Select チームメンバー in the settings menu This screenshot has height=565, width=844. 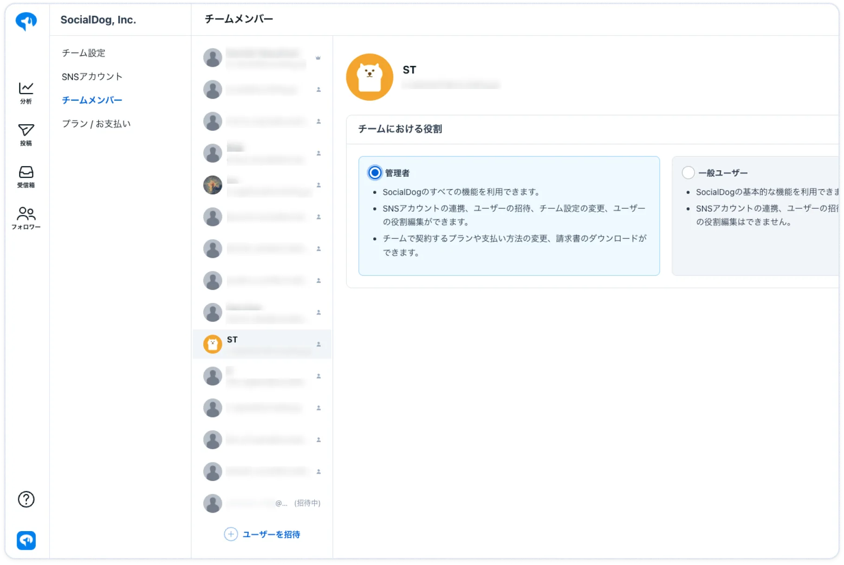tap(92, 100)
